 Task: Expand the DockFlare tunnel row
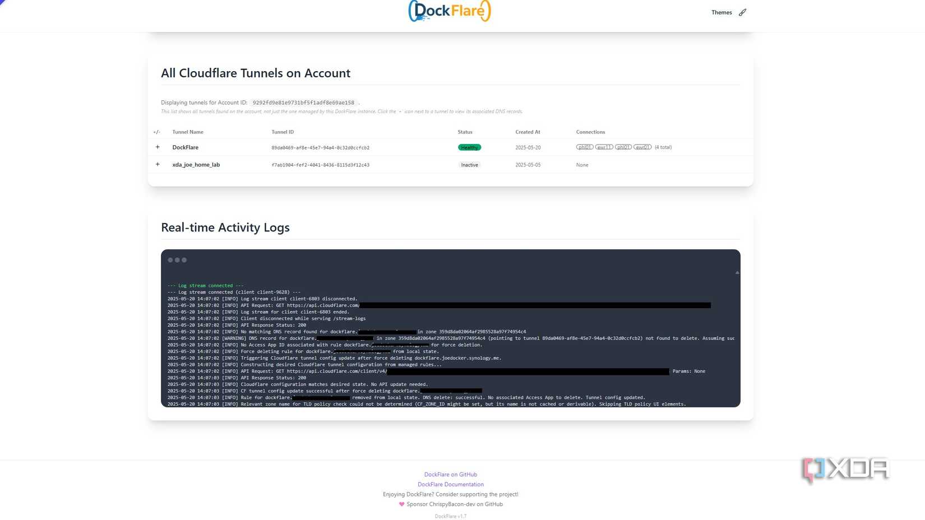[x=158, y=147]
